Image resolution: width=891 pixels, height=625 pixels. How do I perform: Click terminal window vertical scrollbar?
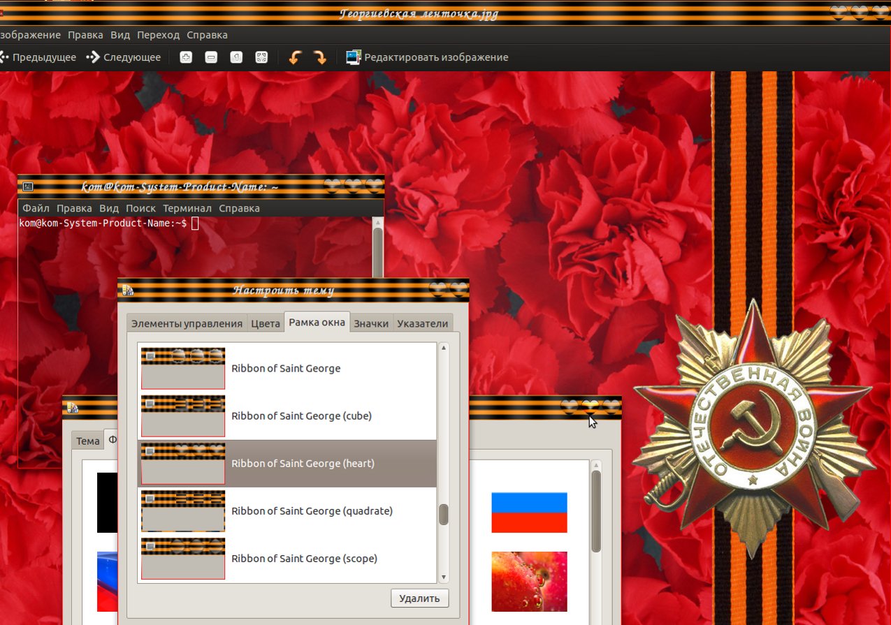[378, 249]
